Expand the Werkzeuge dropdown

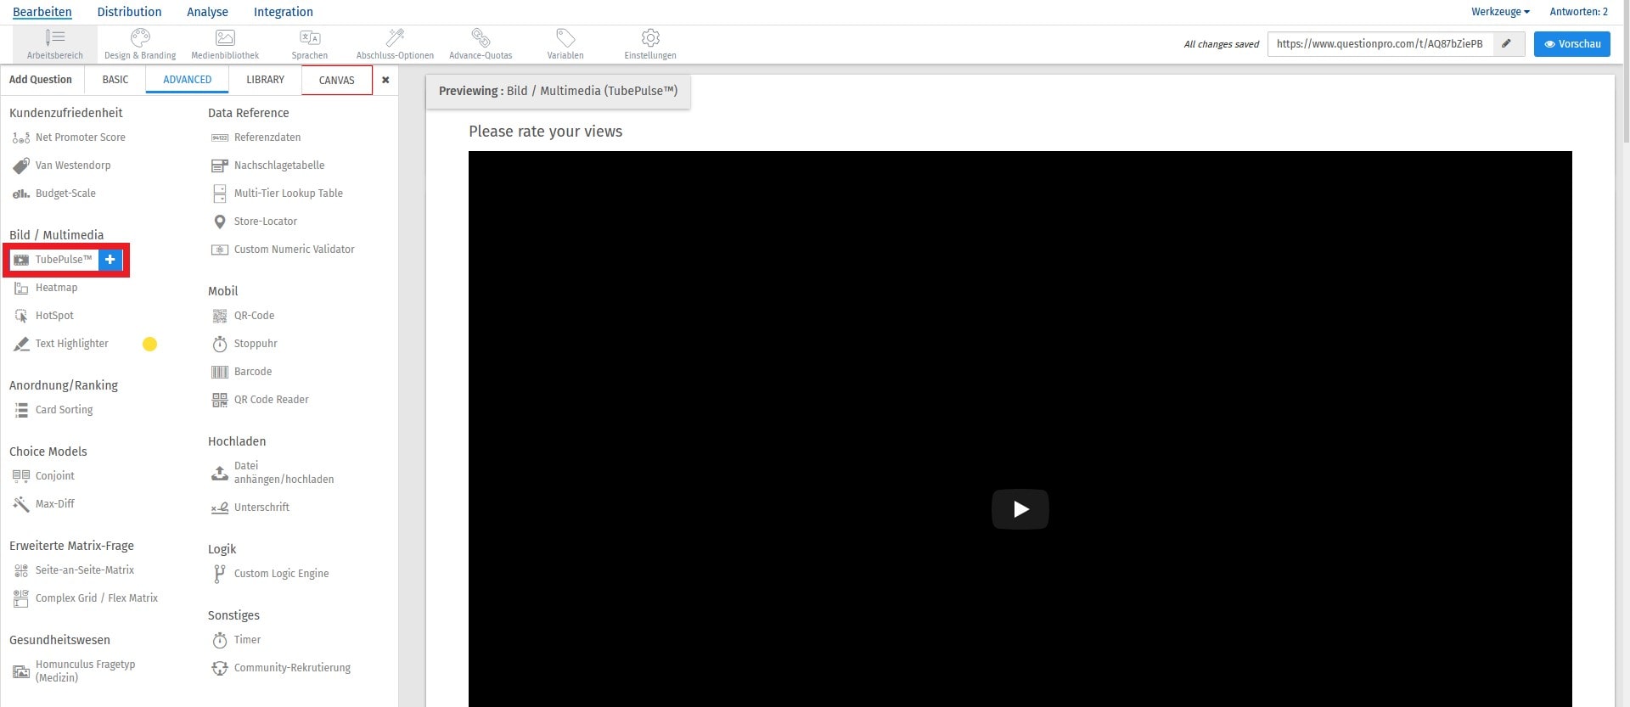1500,12
